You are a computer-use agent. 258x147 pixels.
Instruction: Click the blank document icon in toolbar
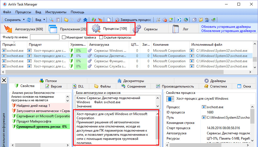(x=109, y=20)
